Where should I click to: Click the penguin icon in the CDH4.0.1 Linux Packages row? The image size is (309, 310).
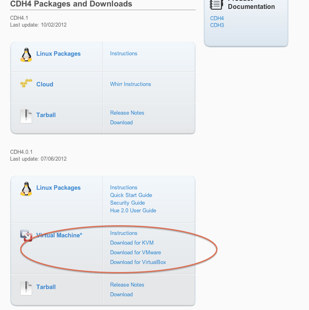click(26, 189)
